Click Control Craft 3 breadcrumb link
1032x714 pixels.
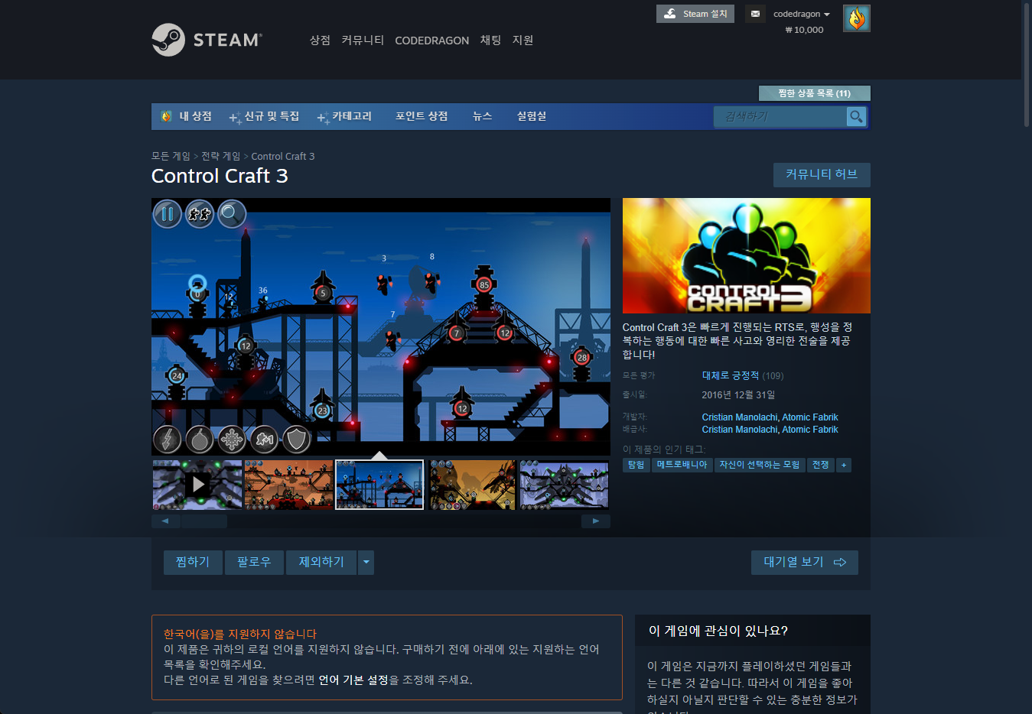coord(283,156)
